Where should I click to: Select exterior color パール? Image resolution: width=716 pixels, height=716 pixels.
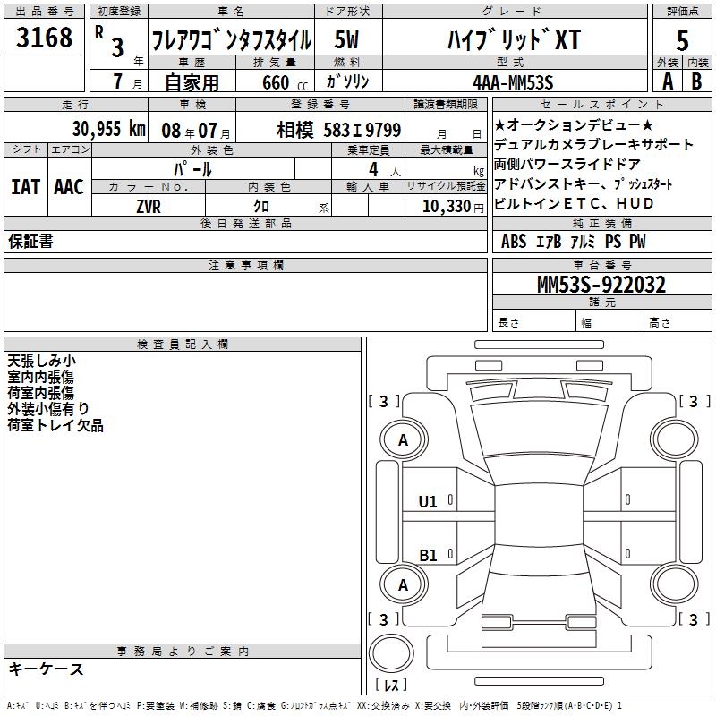tap(192, 169)
